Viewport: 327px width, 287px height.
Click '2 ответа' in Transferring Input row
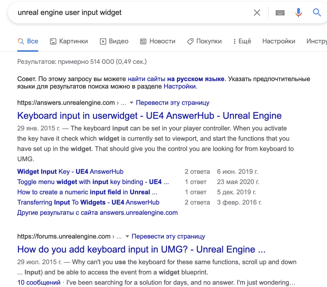197,202
